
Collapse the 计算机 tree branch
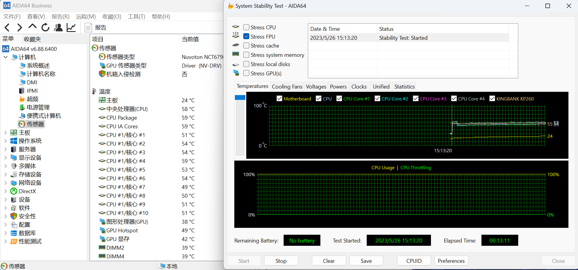5,57
